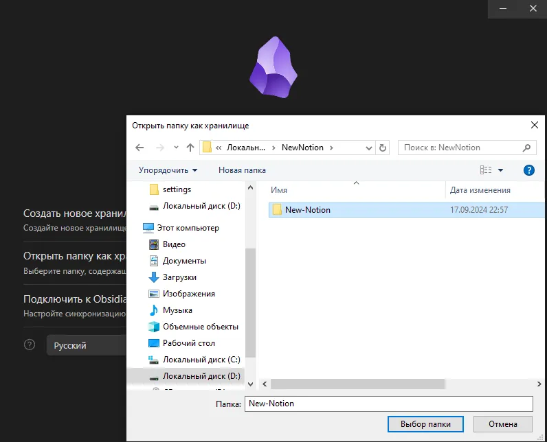Click the Видео film icon
Image resolution: width=547 pixels, height=442 pixels.
[x=154, y=244]
